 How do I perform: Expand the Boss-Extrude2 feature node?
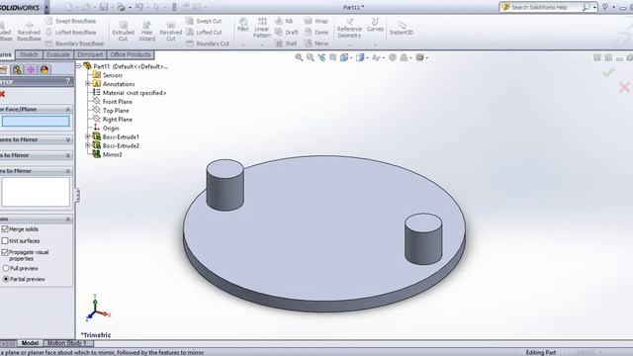tap(87, 145)
